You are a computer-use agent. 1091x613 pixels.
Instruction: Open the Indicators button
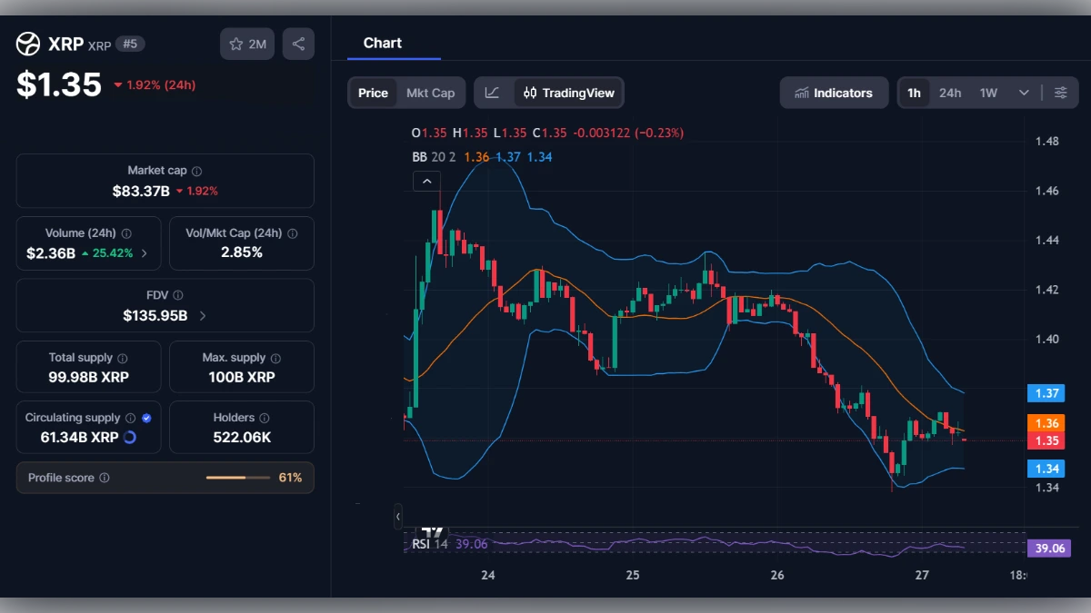(x=834, y=92)
